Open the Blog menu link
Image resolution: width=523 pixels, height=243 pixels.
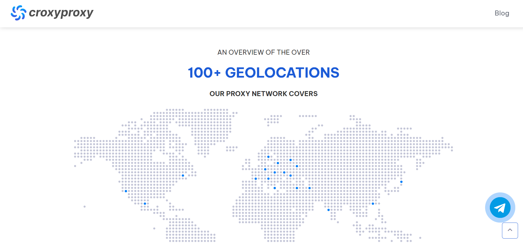click(502, 13)
